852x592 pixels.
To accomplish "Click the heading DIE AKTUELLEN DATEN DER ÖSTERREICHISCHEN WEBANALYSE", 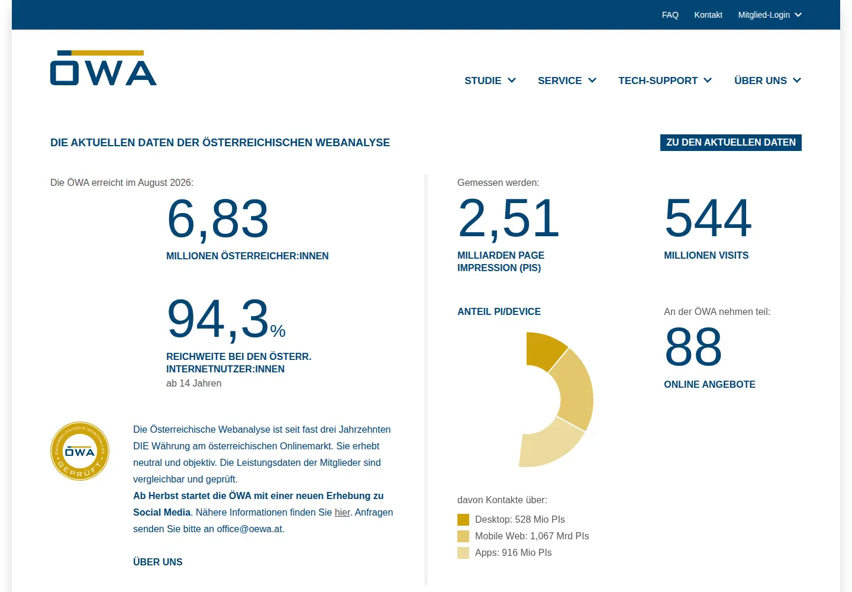I will coord(220,143).
